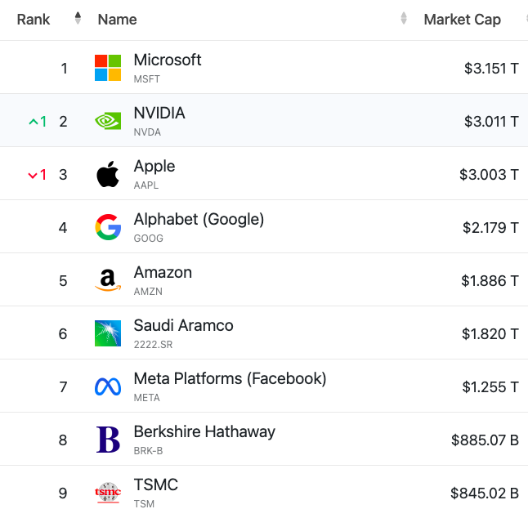Click the Microsoft logo icon

point(108,68)
